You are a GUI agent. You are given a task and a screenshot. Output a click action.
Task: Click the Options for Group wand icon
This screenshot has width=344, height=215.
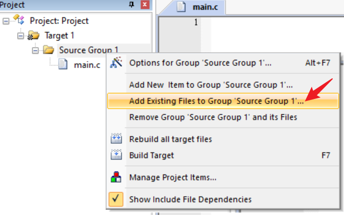point(116,63)
